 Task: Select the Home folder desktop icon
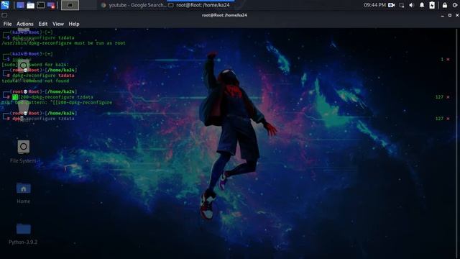[24, 193]
